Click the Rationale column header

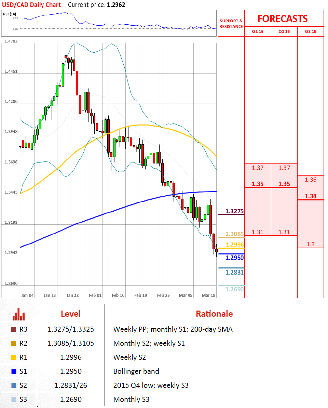point(214,314)
